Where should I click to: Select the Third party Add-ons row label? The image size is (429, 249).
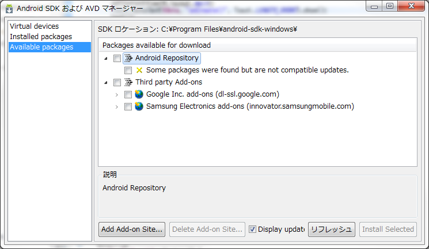coord(169,82)
